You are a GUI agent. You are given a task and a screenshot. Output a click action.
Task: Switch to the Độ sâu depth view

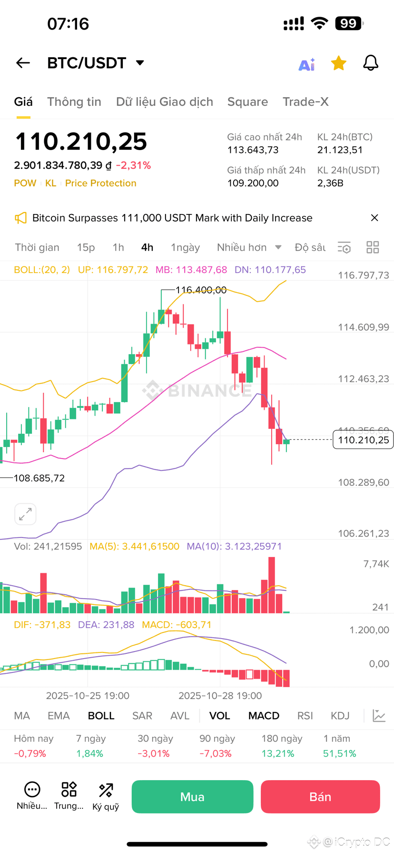pyautogui.click(x=310, y=247)
